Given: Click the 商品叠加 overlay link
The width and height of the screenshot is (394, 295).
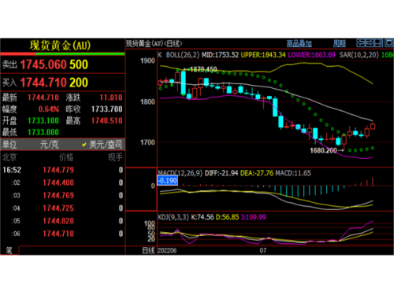Looking at the screenshot, I should [299, 43].
